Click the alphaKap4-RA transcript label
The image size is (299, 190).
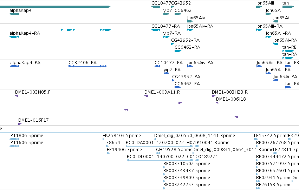coord(25,33)
